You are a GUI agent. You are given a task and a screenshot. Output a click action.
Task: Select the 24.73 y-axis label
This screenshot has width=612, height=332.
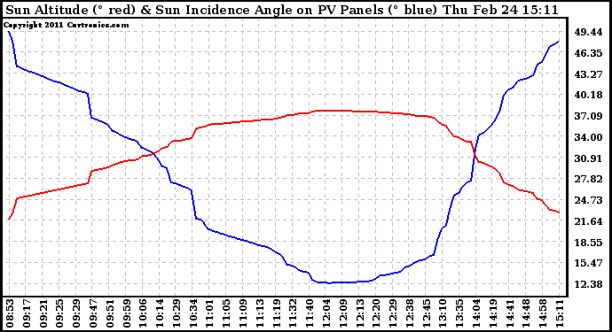(588, 200)
